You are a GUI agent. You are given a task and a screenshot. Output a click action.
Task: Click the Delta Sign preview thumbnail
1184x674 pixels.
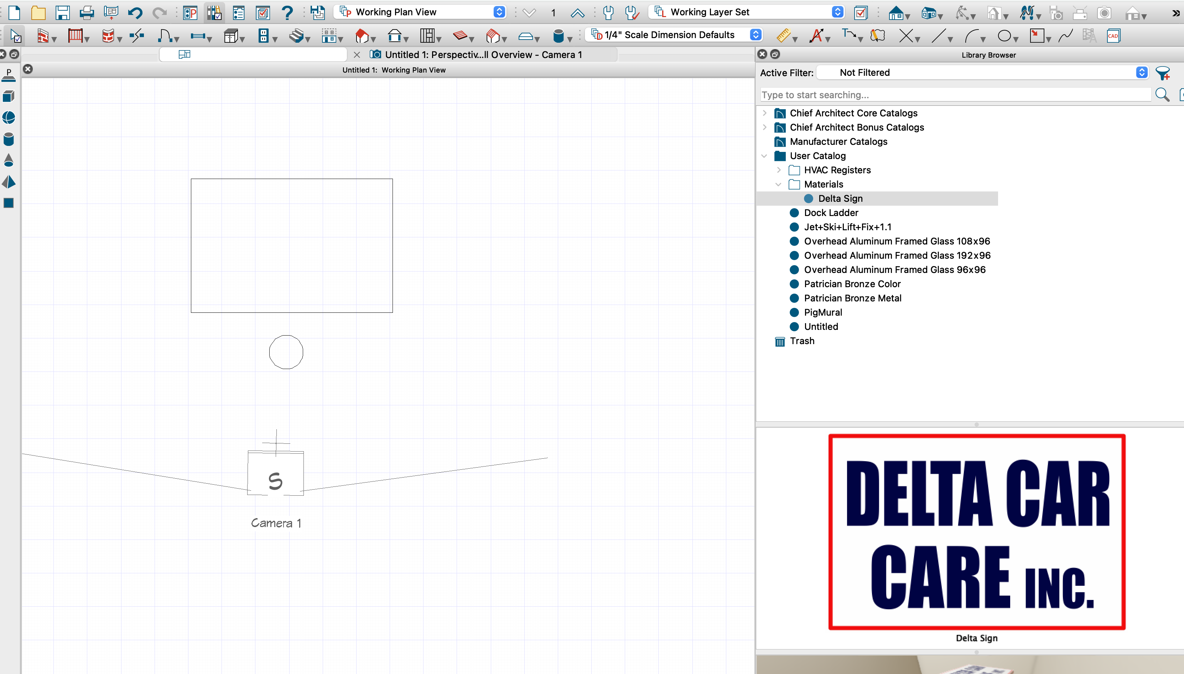(976, 532)
